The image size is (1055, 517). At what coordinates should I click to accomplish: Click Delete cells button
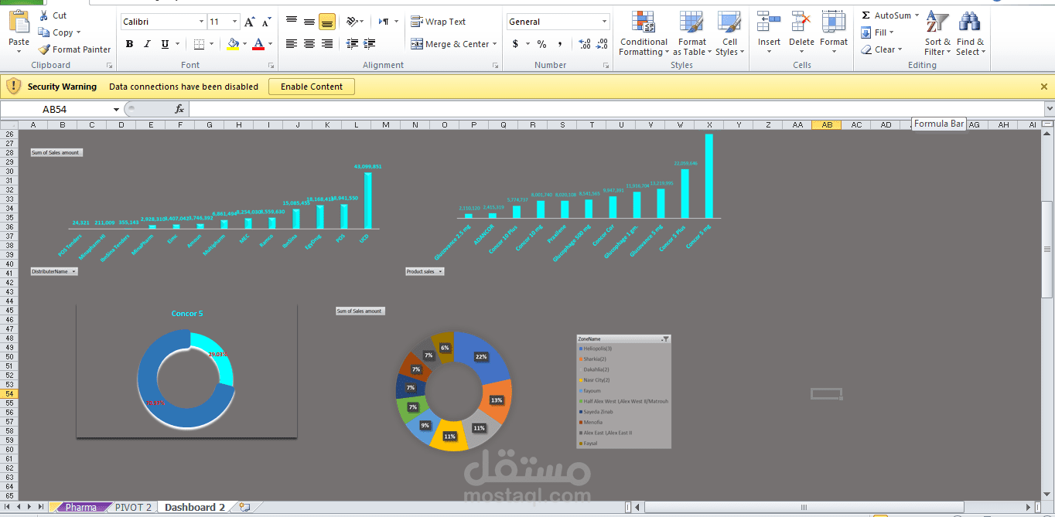click(801, 33)
